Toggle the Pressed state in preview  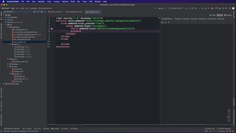coord(178,19)
